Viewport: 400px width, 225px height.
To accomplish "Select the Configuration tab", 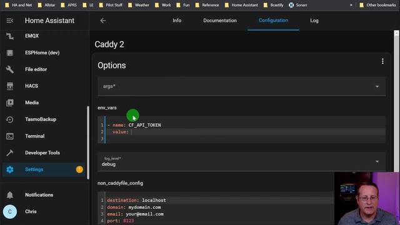I will (x=273, y=21).
